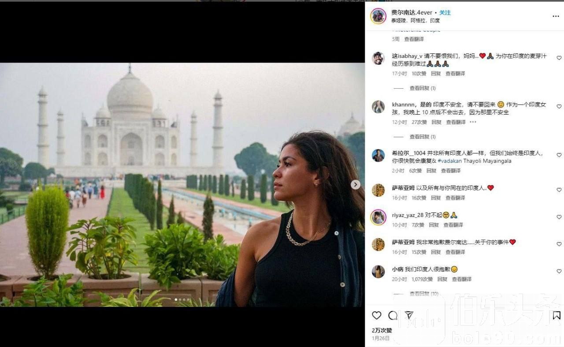Open the three-dot more options menu
Screen dimensions: 564x347
click(556, 16)
